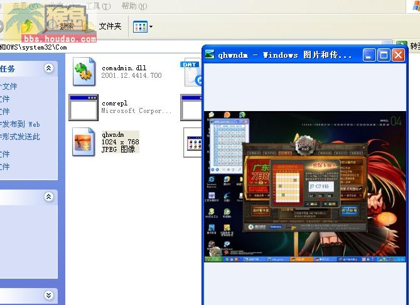This screenshot has height=305, width=420.
Task: Expand the Views dropdown arrow
Action: click(151, 26)
